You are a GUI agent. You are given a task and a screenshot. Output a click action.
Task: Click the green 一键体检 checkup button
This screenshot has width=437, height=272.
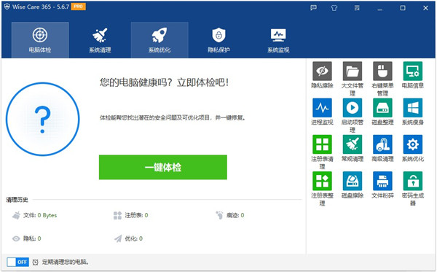click(162, 167)
